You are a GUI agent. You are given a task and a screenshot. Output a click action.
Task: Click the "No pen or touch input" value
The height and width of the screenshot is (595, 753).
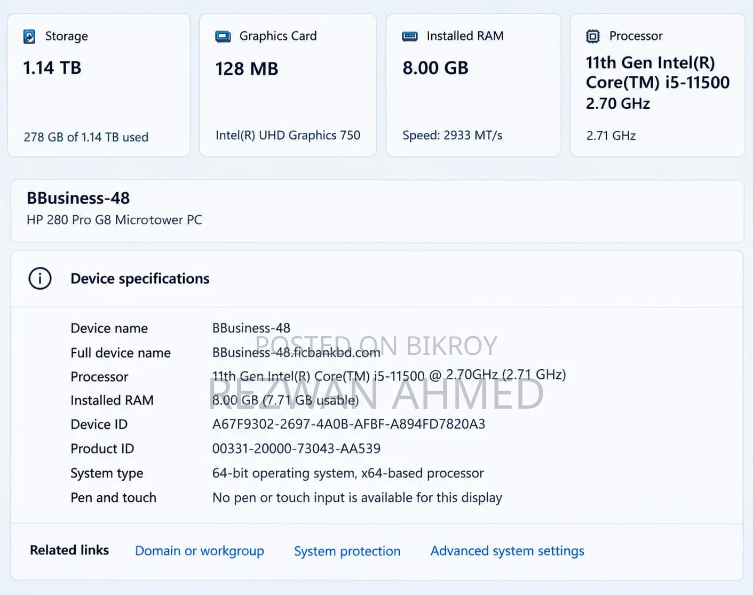[357, 498]
